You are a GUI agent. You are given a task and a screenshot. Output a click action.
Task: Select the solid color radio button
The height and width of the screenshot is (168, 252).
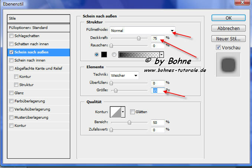[97, 55]
